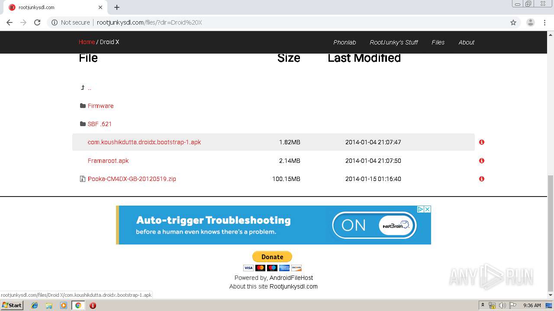This screenshot has height=311, width=554.
Task: Click the zip file icon beside Pooka-CM4DX
Action: point(83,179)
